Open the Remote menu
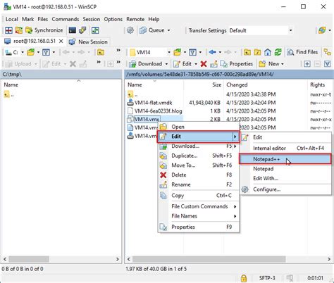The image size is (334, 283). [x=135, y=19]
